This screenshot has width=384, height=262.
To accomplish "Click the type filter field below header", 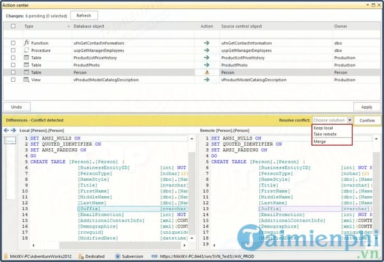I will coord(47,35).
